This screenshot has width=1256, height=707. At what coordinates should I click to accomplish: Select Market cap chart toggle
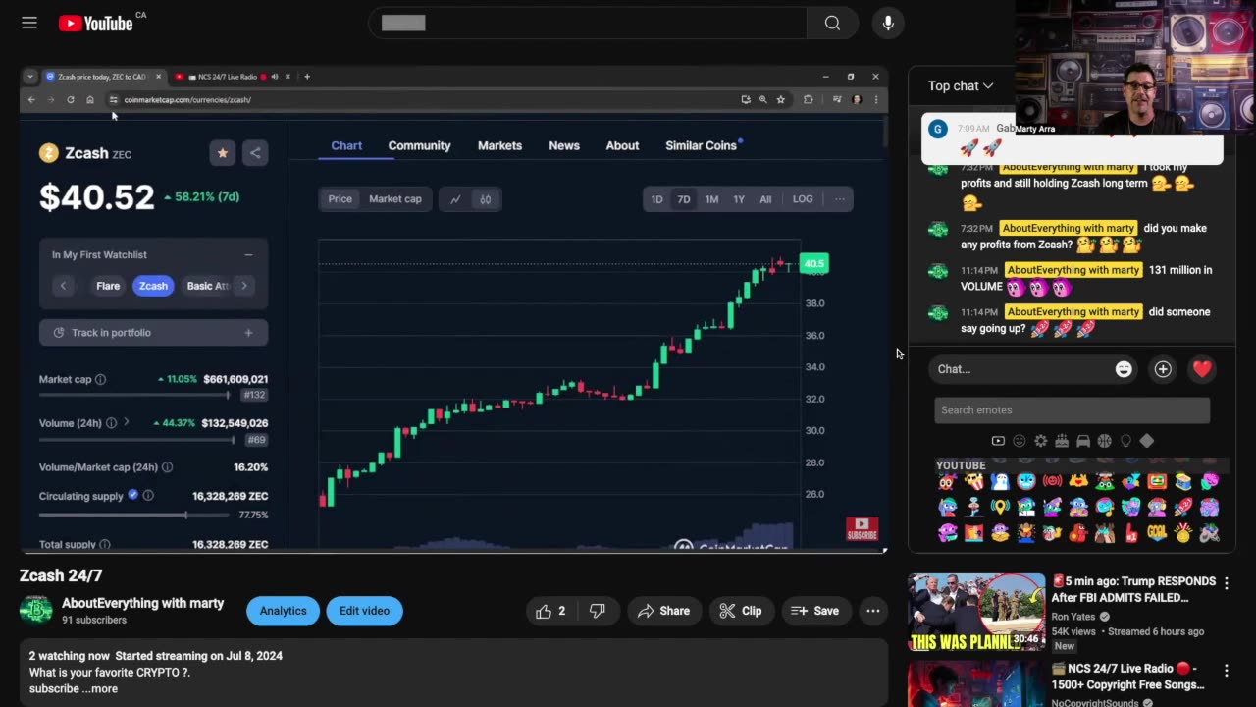click(x=395, y=199)
